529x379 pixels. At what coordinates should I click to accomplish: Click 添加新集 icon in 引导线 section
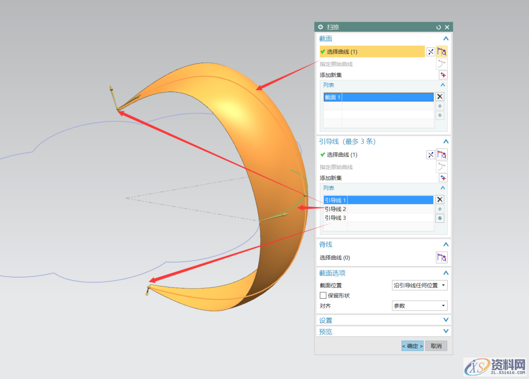443,178
